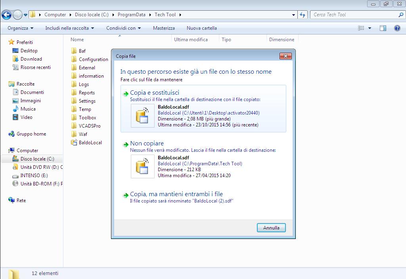
Task: Expand the Organizza menu
Action: (x=20, y=28)
